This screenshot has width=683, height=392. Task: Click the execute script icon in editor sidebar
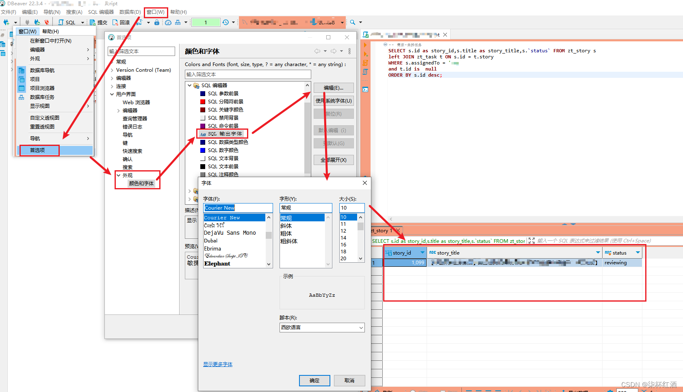tap(365, 63)
